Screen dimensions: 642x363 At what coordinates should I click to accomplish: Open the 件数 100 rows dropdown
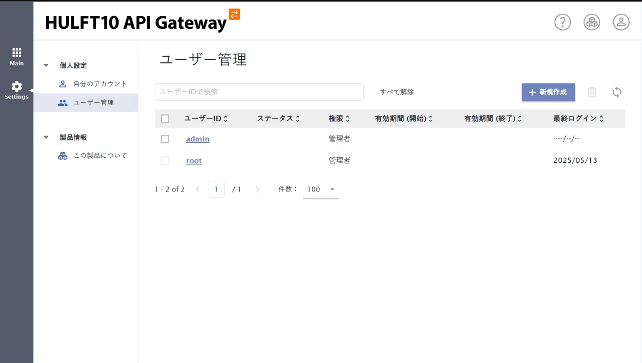[320, 189]
